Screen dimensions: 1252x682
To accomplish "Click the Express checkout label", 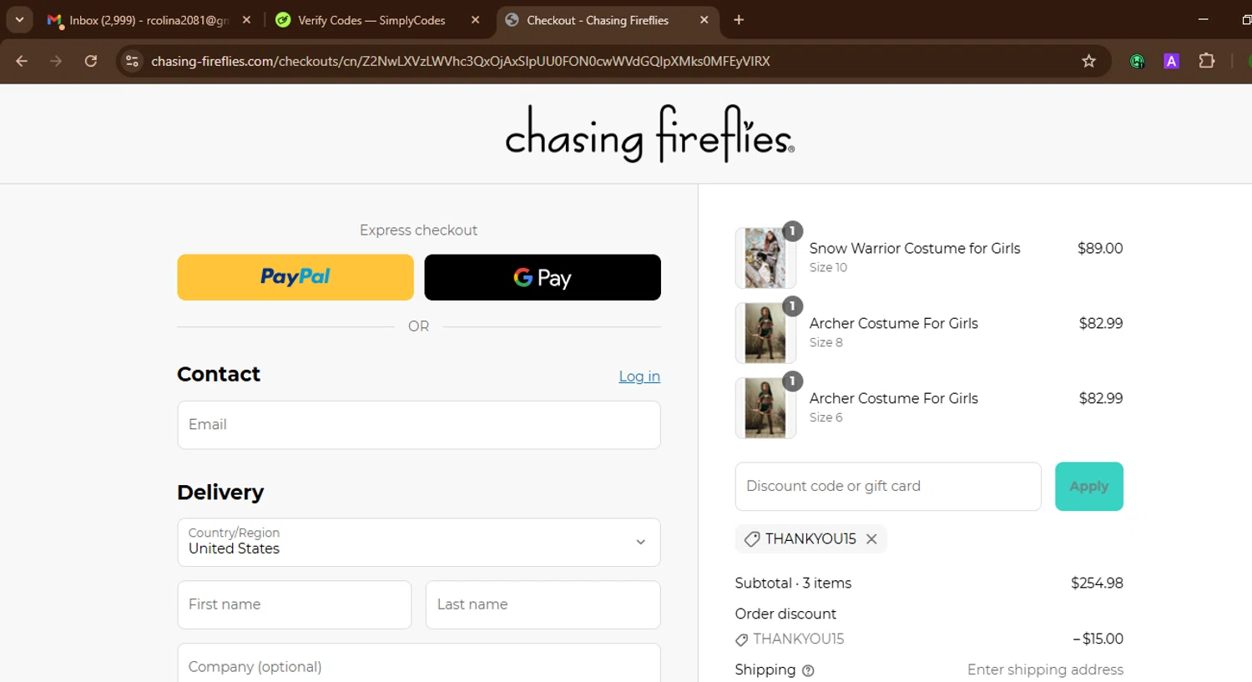I will point(418,230).
